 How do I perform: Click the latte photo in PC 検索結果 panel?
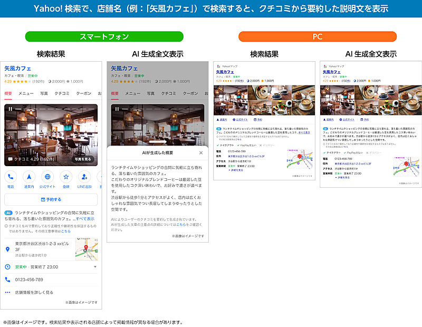coord(303,100)
